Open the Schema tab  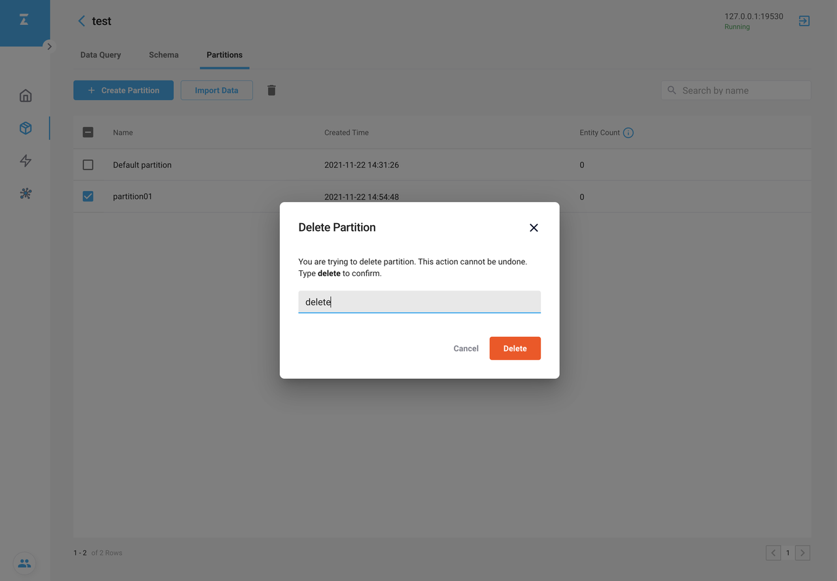tap(163, 55)
